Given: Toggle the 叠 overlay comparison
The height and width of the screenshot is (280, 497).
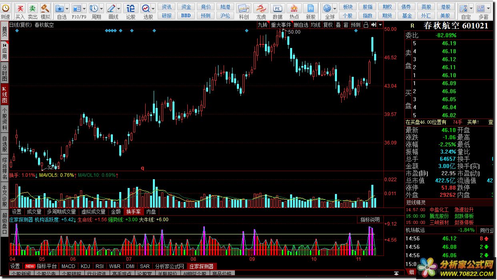Looking at the screenshot, I should coord(338,25).
